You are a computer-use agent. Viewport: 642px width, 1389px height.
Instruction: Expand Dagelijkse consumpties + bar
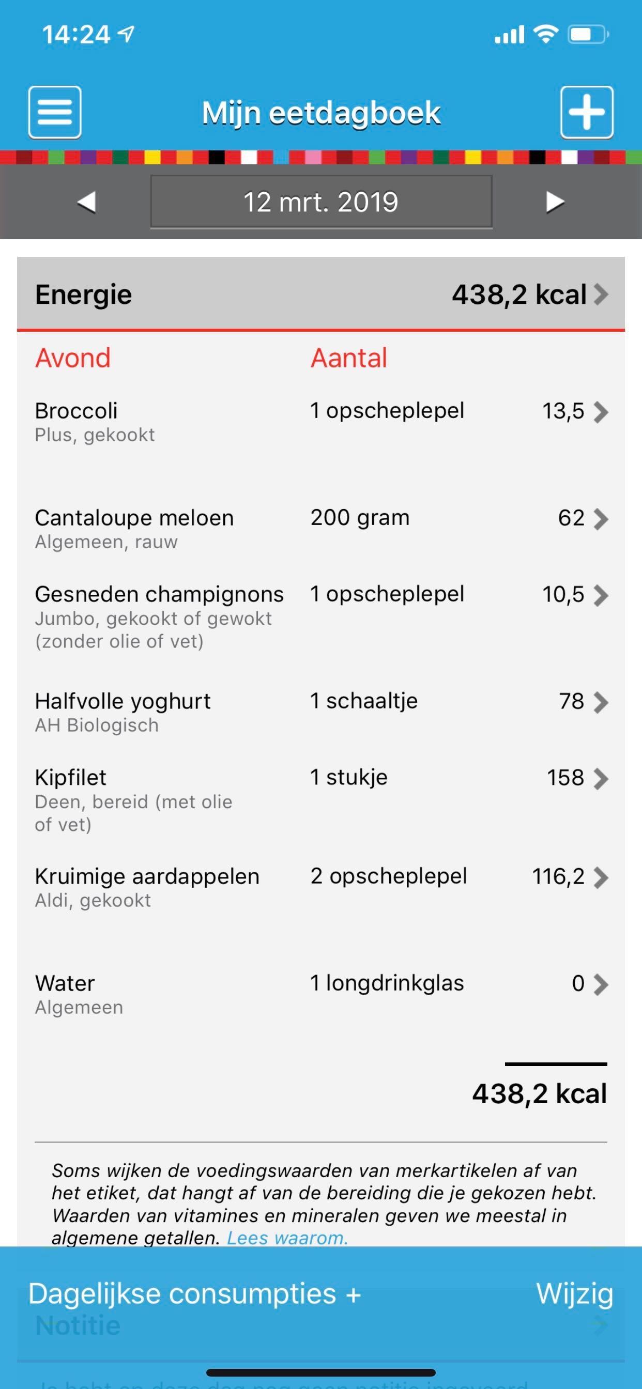click(x=194, y=1294)
